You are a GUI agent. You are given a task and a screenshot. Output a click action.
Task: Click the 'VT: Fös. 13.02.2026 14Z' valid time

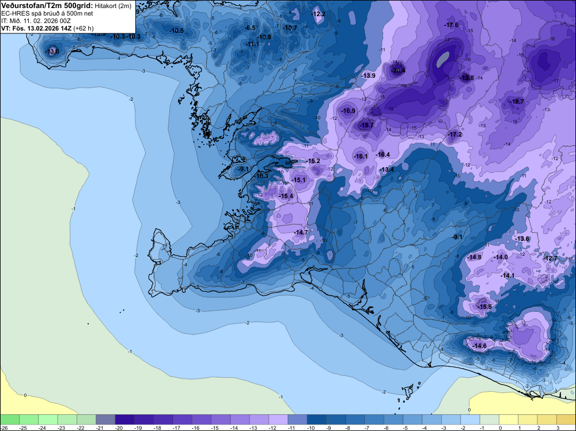(x=36, y=28)
